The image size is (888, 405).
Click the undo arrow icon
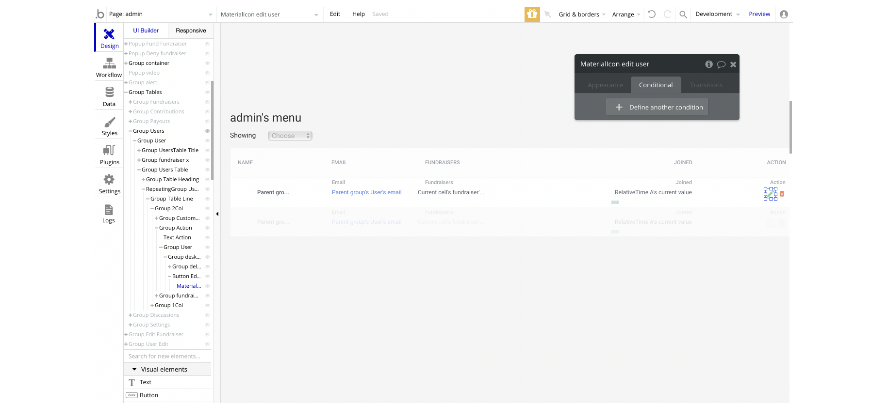tap(652, 15)
